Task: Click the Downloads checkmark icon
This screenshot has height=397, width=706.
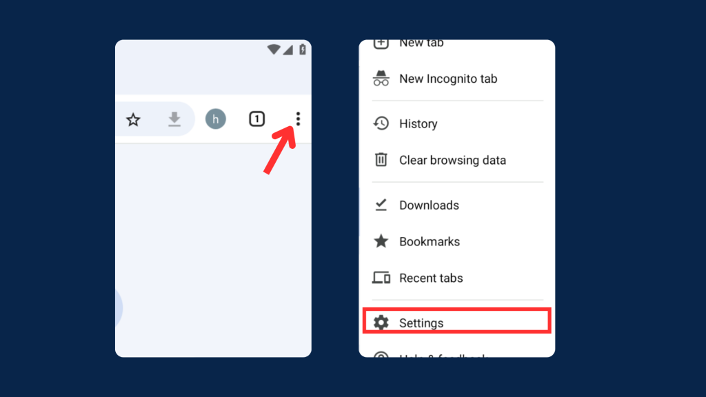Action: point(381,205)
